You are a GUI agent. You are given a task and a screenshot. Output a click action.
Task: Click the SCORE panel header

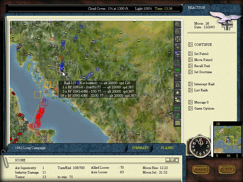tap(20, 160)
